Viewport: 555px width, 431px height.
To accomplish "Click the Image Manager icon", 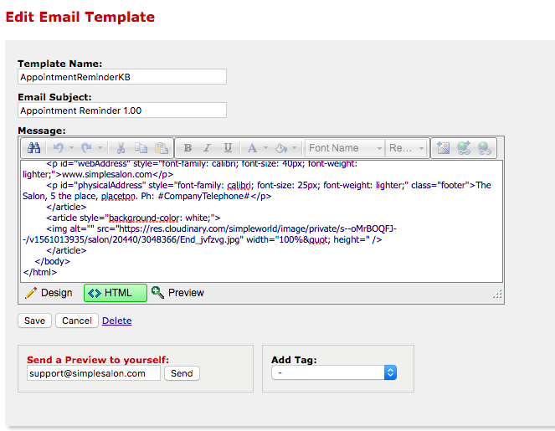I will (443, 148).
